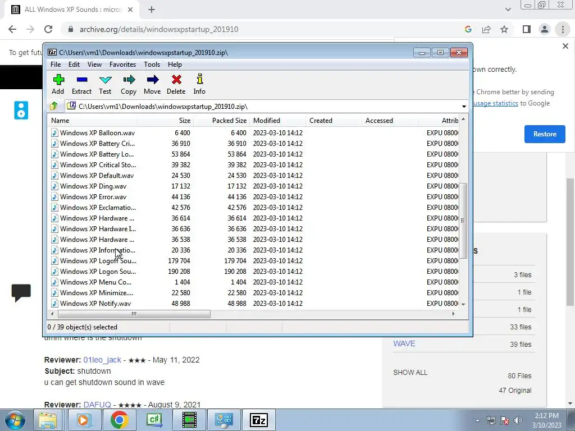Click the red Delete icon
The height and width of the screenshot is (431, 575).
pos(176,85)
